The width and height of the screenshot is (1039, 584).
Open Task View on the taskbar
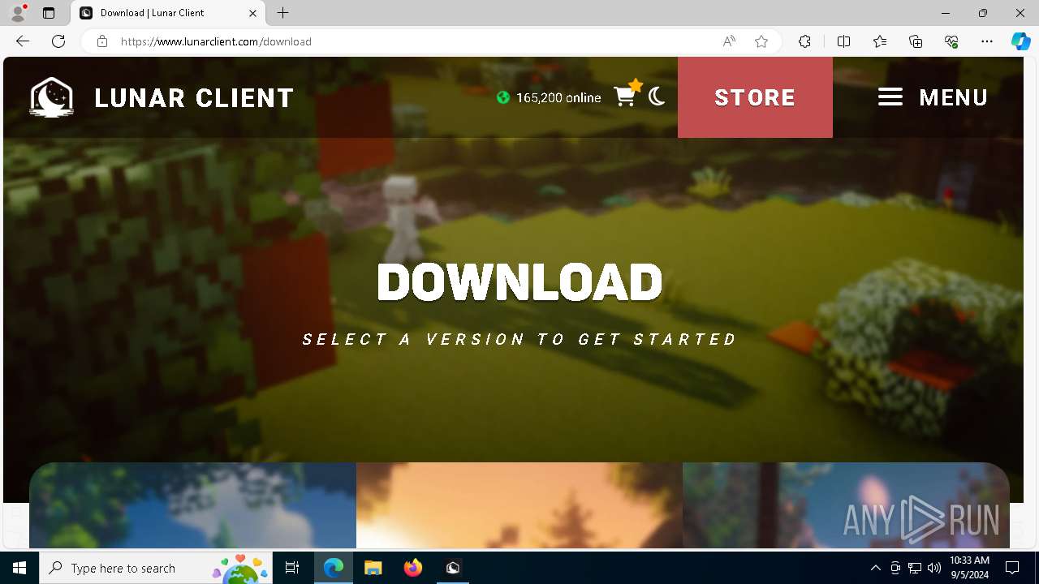point(292,568)
